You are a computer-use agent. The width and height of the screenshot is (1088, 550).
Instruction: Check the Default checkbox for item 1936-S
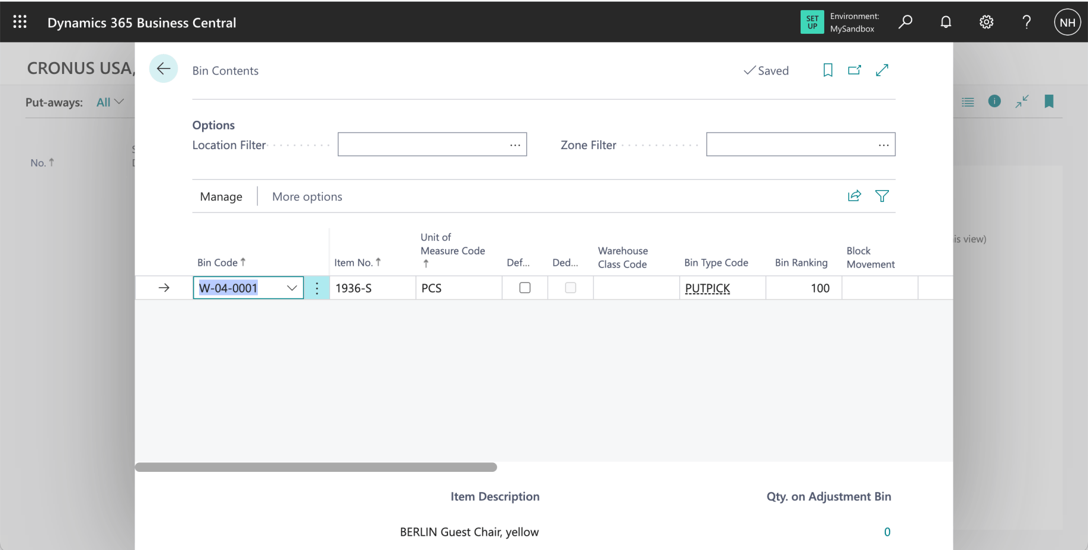(525, 288)
